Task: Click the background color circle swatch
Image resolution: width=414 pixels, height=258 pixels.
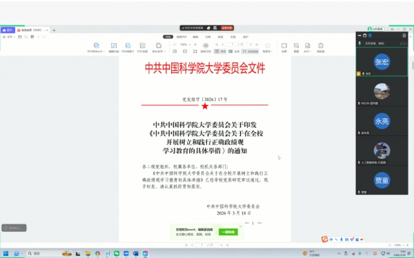Action: [x=268, y=45]
